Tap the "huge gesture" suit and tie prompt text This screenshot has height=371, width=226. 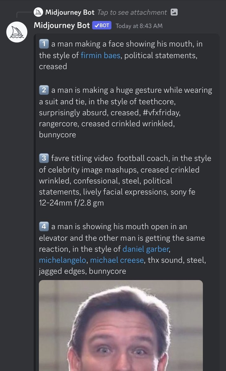125,113
